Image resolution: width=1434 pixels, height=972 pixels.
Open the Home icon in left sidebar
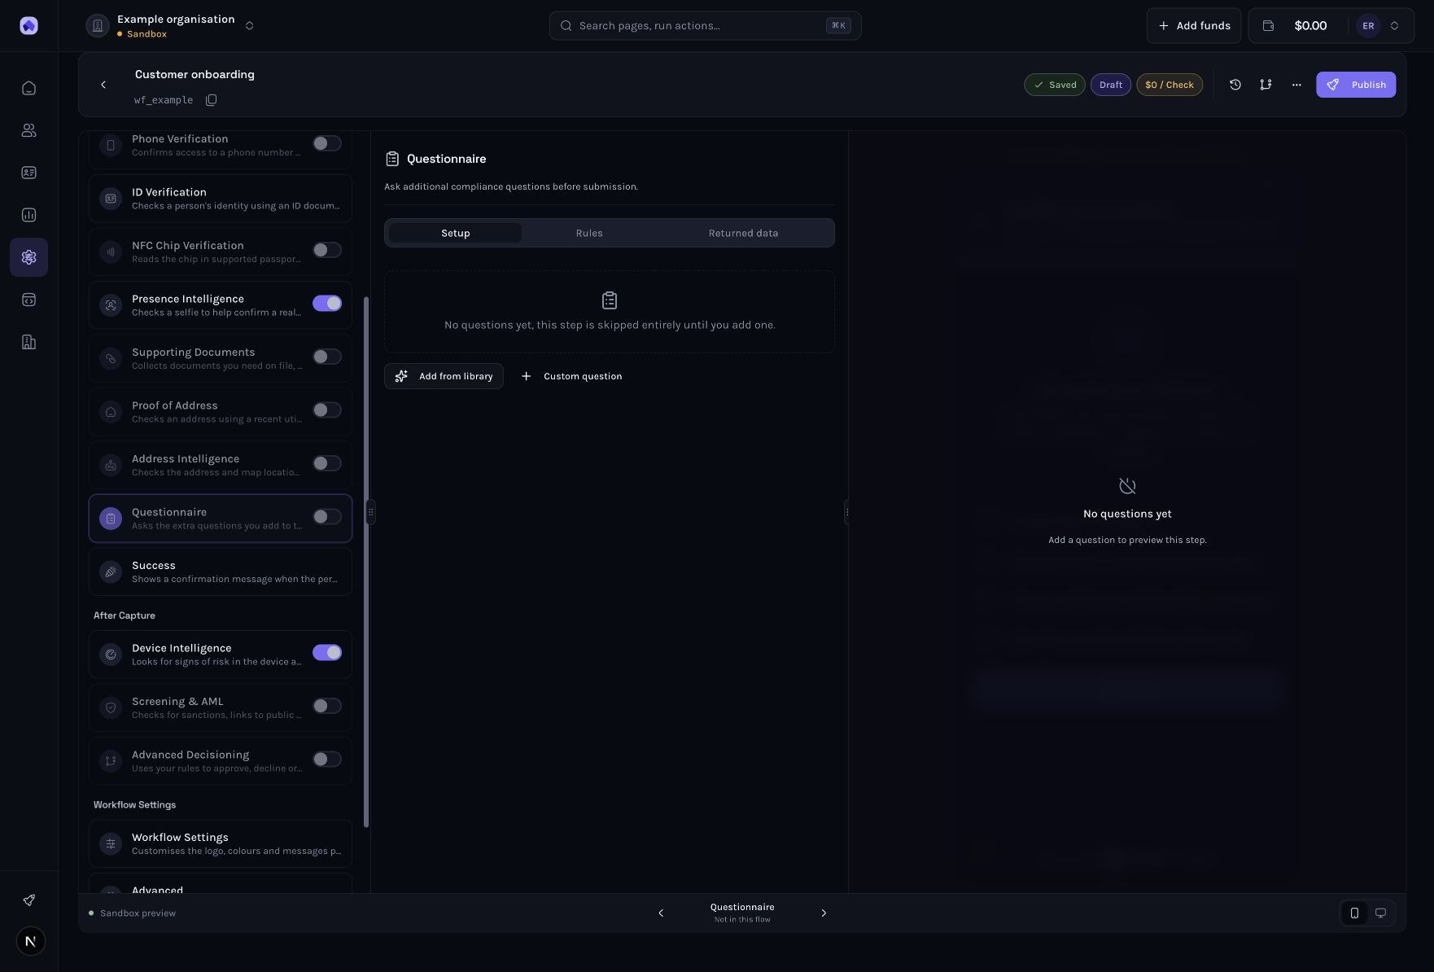click(x=28, y=88)
